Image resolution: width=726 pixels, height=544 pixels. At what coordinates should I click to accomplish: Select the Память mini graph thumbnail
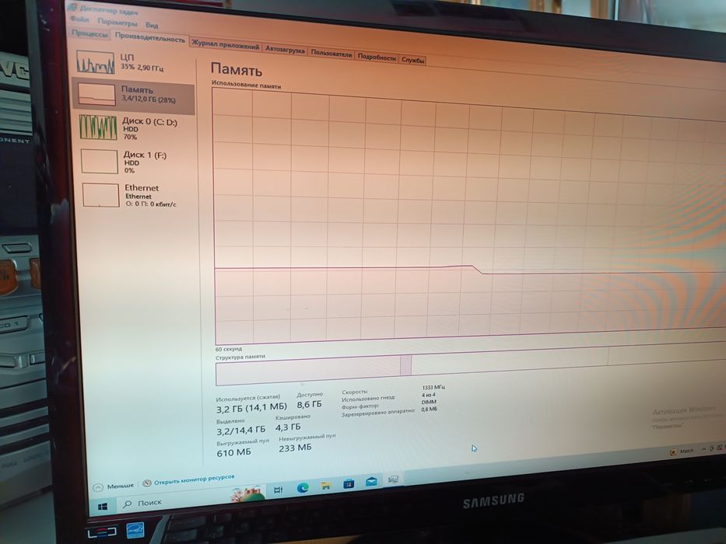[96, 95]
